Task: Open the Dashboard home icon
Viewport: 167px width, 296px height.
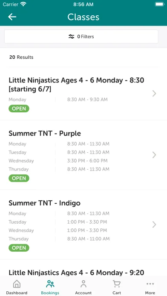Action: 17,284
